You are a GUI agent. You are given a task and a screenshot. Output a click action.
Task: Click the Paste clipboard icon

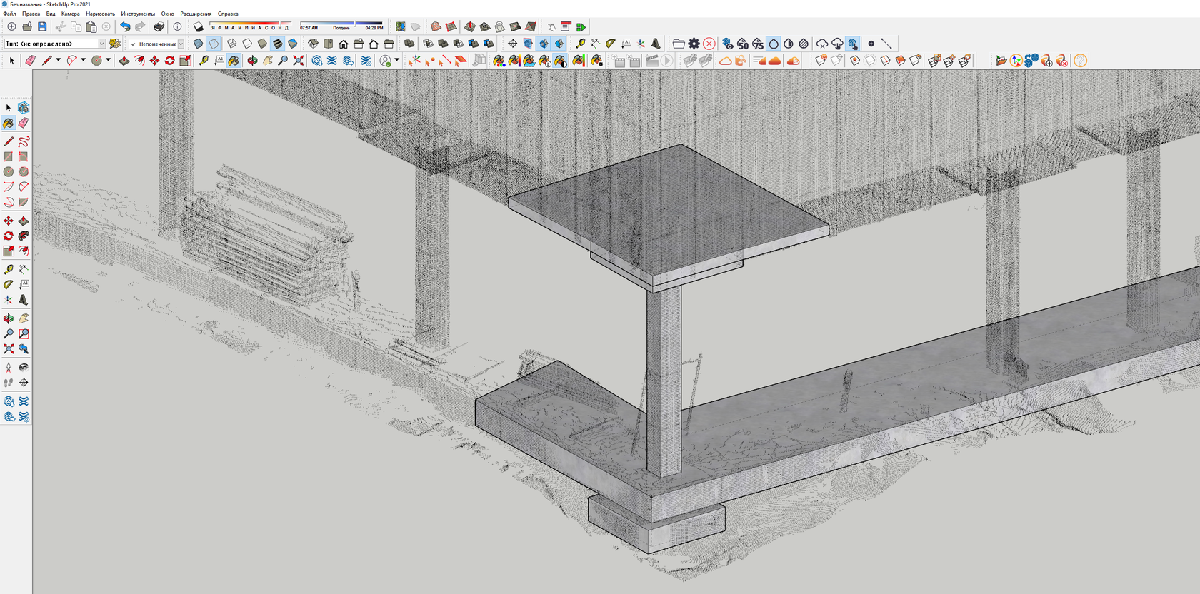tap(91, 27)
